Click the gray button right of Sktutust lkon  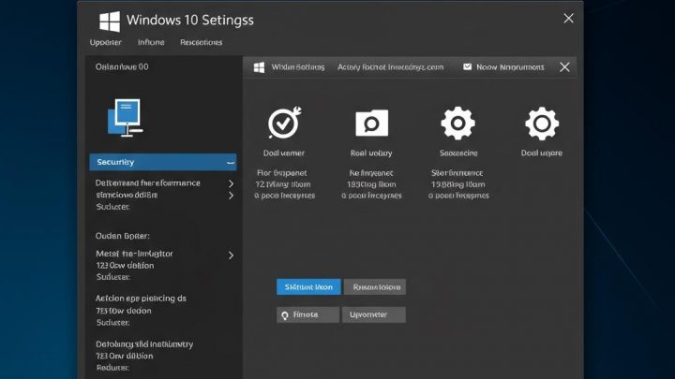[x=375, y=287]
